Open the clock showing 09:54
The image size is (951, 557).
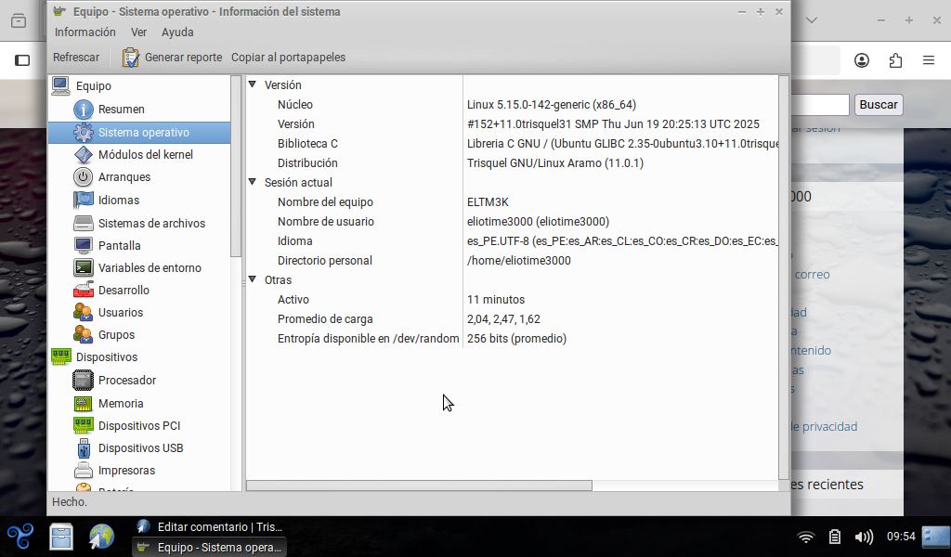[901, 537]
